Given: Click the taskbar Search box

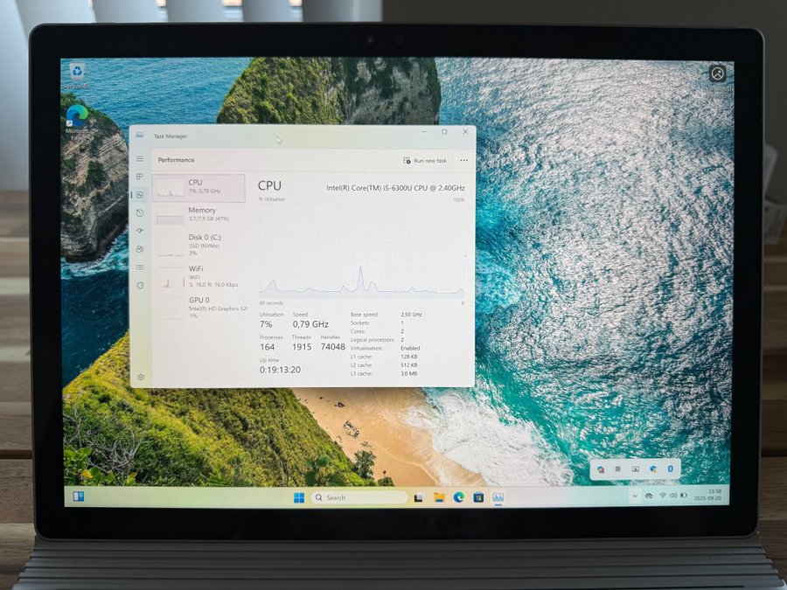Looking at the screenshot, I should pos(359,497).
